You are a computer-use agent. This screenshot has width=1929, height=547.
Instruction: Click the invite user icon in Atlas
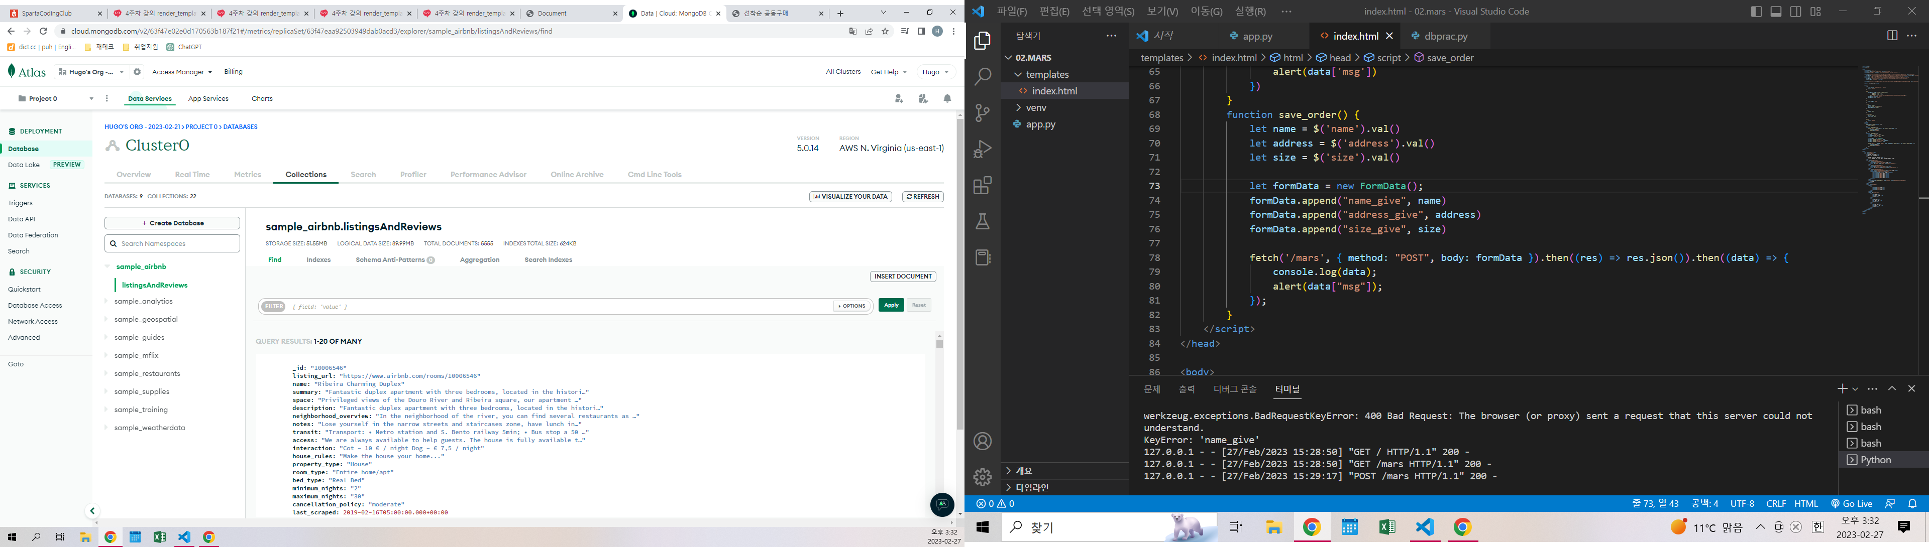[899, 99]
